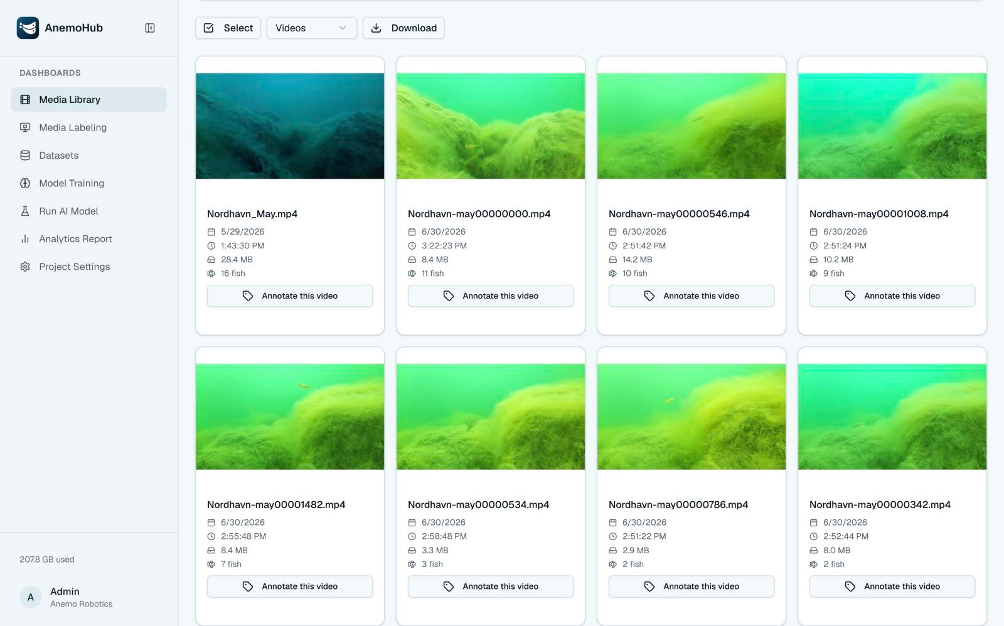Annotate the Nordhavn-may00000342.mp4 video
This screenshot has width=1004, height=626.
tap(892, 586)
